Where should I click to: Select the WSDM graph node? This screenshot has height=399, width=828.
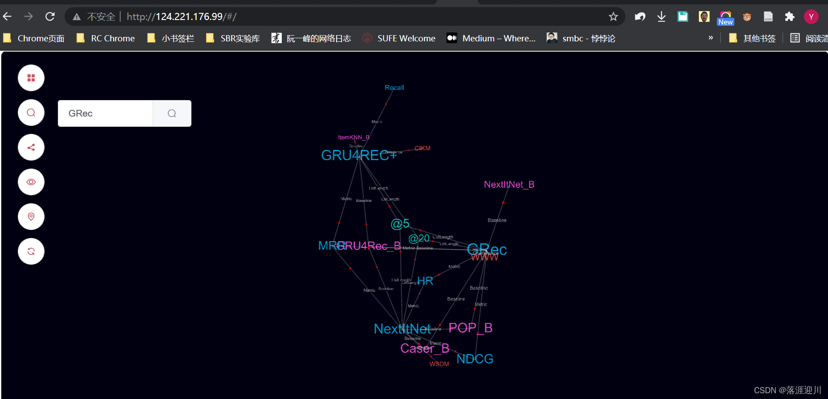coord(439,364)
